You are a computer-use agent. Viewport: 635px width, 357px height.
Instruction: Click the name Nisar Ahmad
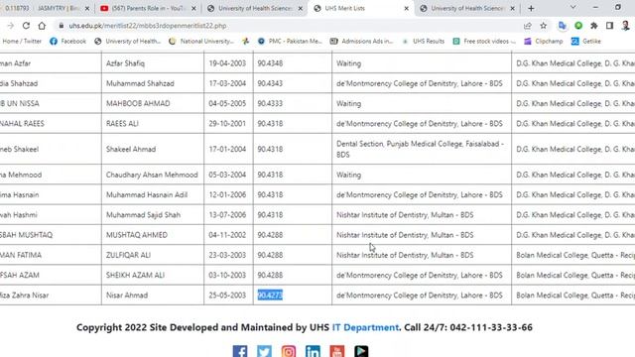tap(127, 296)
